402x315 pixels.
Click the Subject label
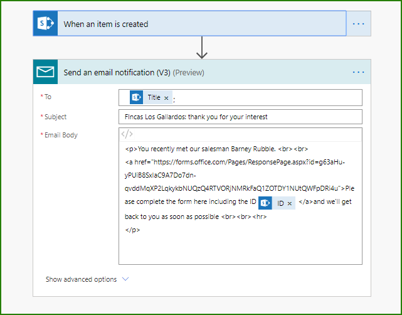tap(55, 117)
